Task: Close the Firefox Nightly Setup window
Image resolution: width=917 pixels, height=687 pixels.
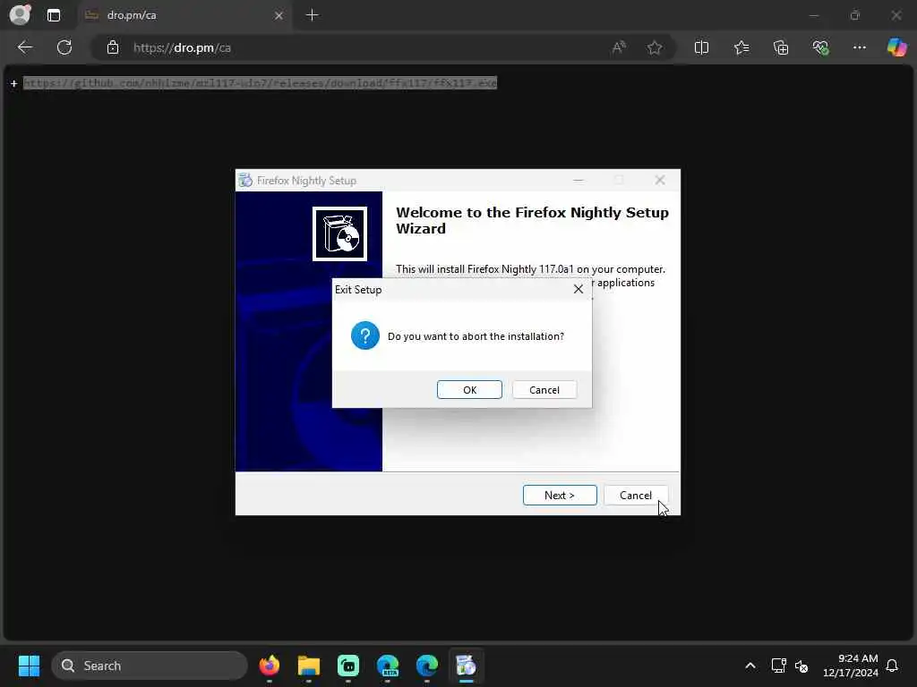Action: (660, 180)
